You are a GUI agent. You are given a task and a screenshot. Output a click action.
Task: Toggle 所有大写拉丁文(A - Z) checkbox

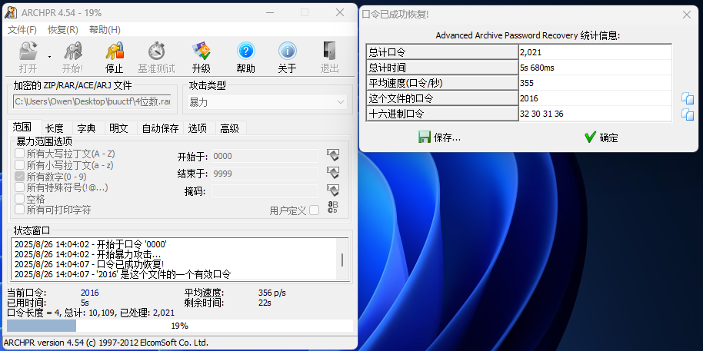pos(20,154)
